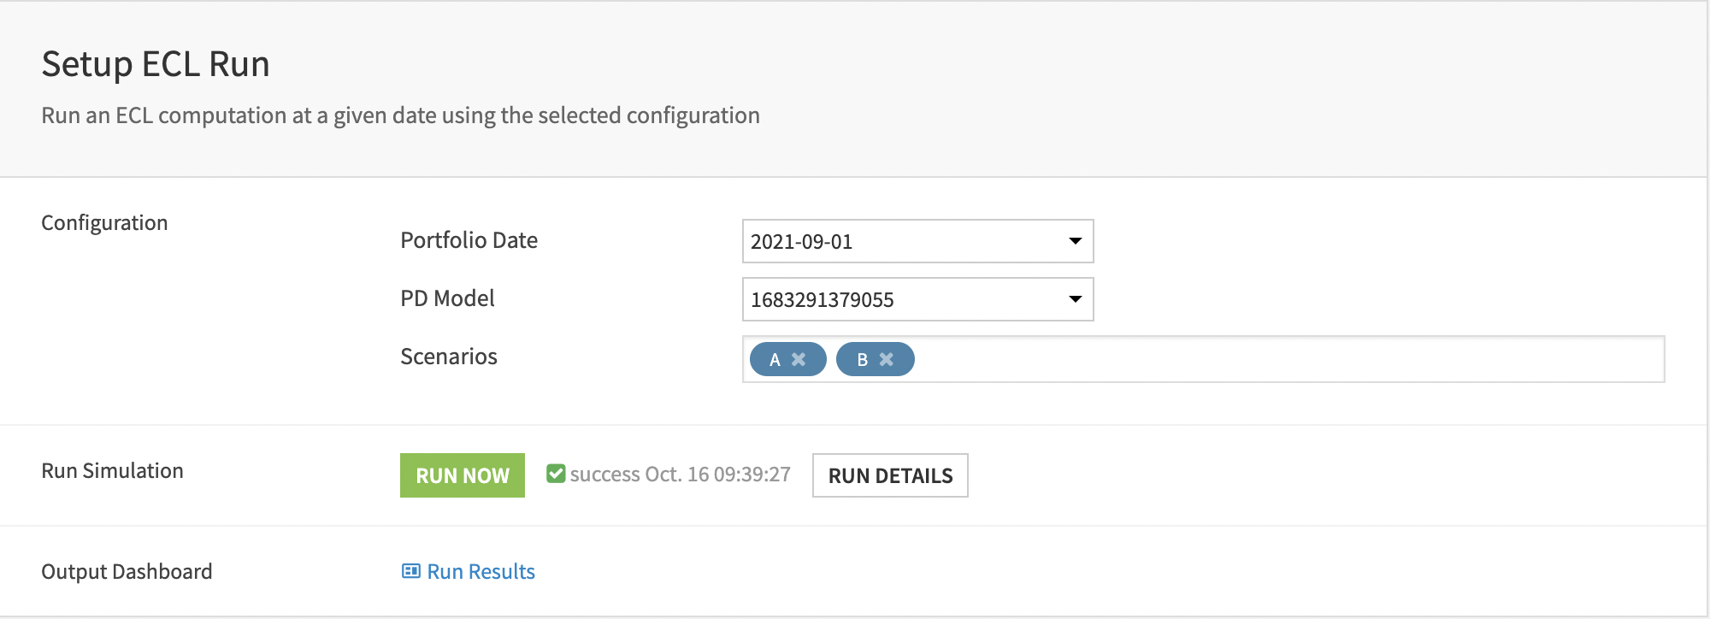This screenshot has height=619, width=1710.
Task: Open RUN DETAILS for the simulation
Action: pos(890,475)
